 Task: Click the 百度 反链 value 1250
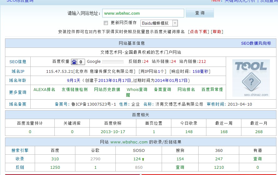coord(55,167)
